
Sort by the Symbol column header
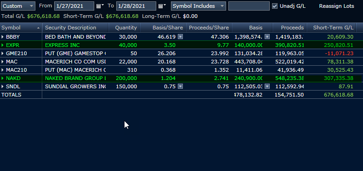21,28
